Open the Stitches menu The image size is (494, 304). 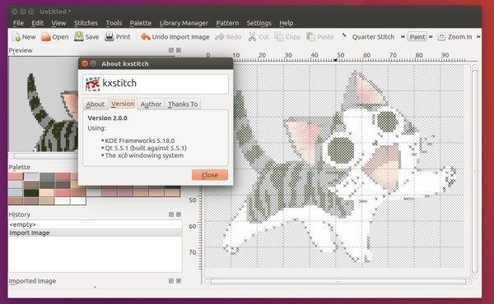(86, 23)
